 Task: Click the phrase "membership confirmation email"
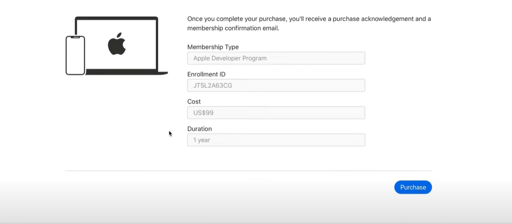click(233, 28)
